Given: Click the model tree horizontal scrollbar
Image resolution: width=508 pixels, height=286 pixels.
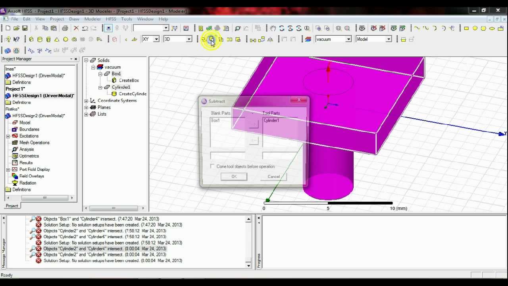Looking at the screenshot, I should tap(114, 208).
